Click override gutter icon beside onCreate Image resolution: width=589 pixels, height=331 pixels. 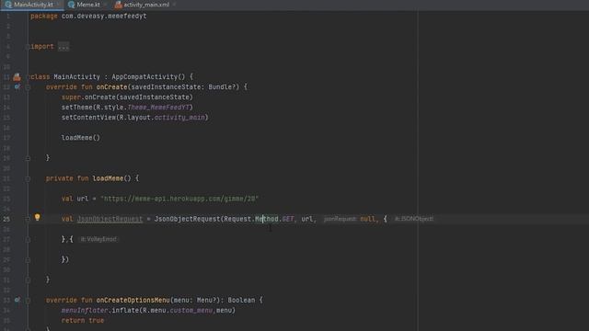(17, 86)
